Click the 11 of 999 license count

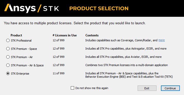pos(59,73)
